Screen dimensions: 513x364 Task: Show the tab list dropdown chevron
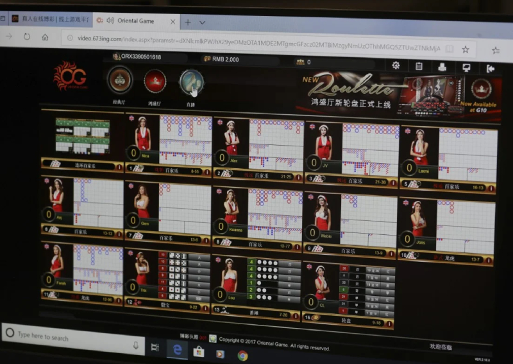pos(202,22)
